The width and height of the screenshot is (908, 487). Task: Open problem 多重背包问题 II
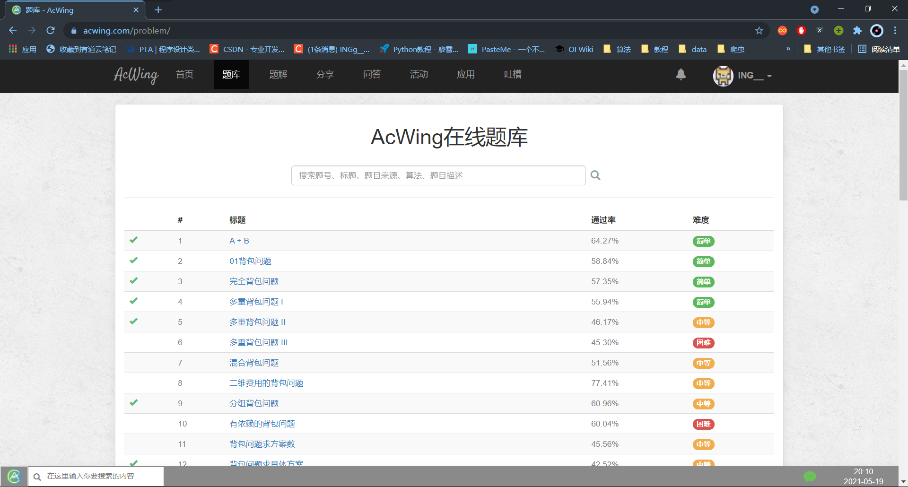click(x=257, y=322)
